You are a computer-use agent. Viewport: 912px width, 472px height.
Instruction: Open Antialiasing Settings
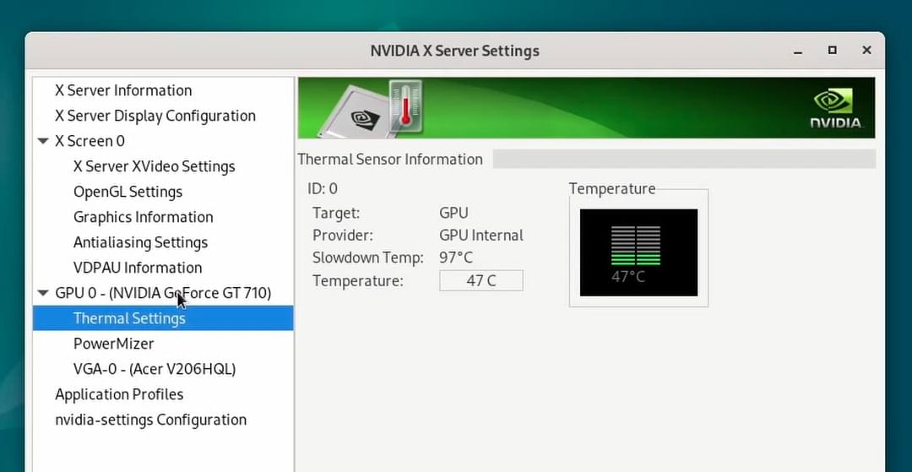coord(140,242)
